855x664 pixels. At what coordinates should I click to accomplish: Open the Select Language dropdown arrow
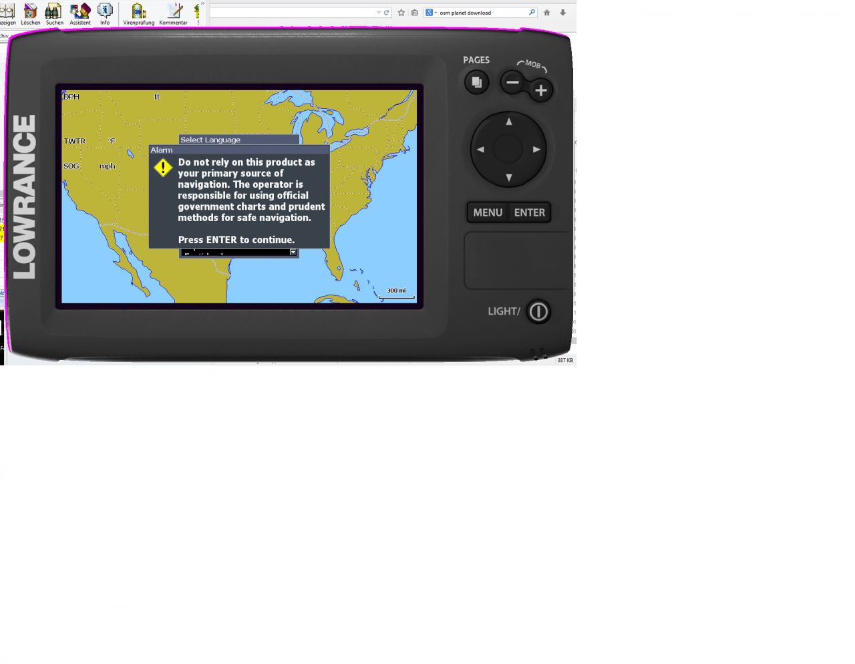click(293, 253)
